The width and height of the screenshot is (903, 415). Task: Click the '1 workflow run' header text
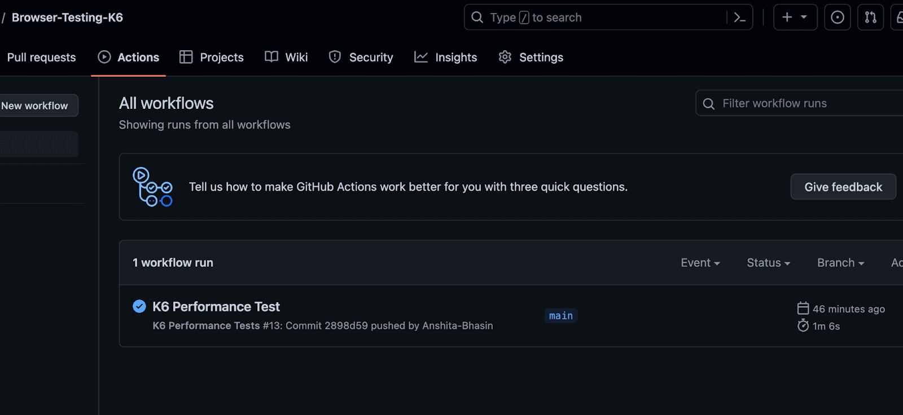pyautogui.click(x=173, y=263)
